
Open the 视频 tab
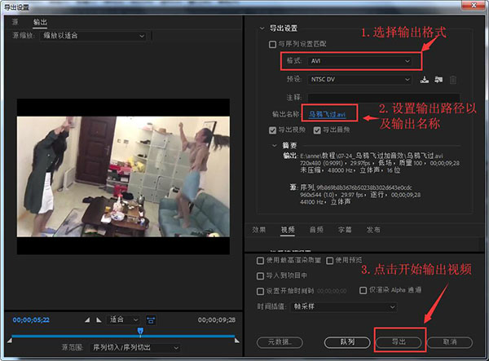coord(288,230)
